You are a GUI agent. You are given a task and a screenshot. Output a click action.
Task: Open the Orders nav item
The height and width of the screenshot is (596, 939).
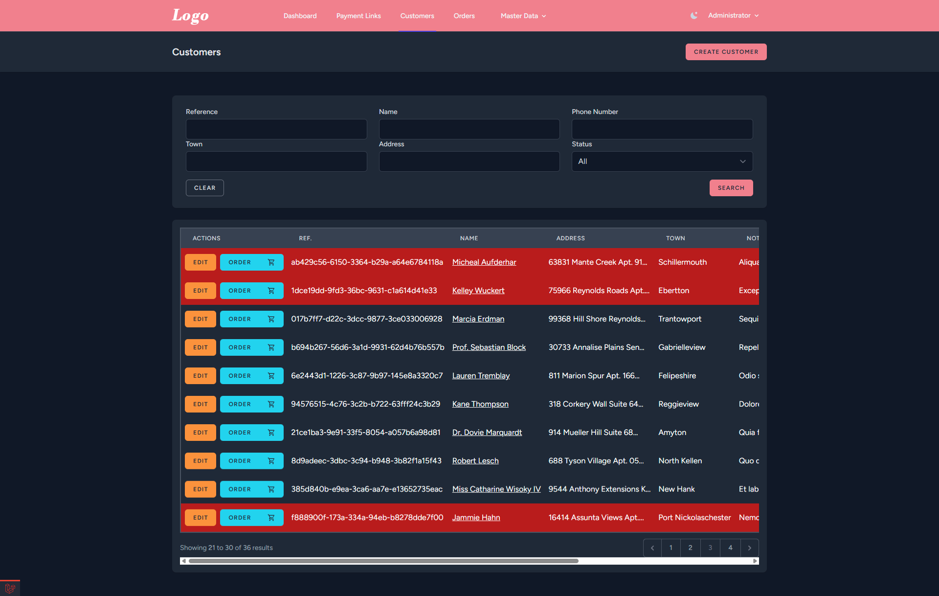pyautogui.click(x=464, y=16)
